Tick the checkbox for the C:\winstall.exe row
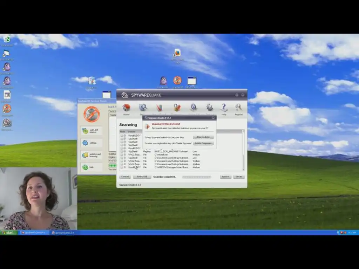The image size is (359, 269). [x=122, y=154]
